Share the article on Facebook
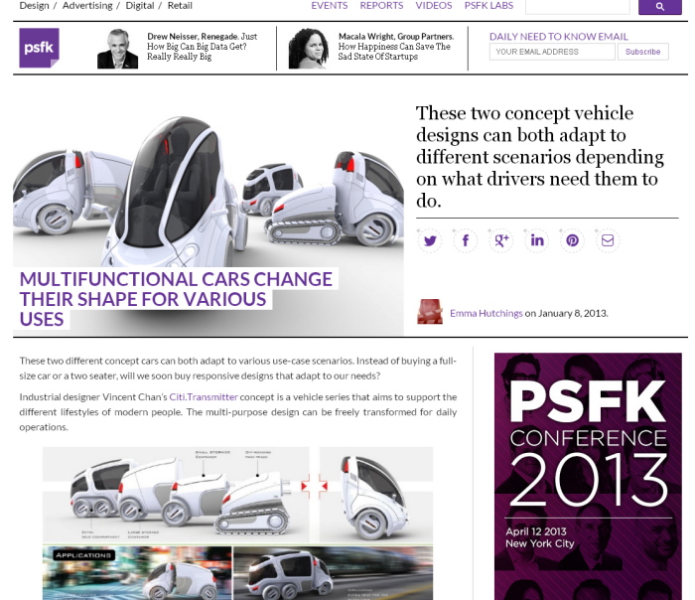This screenshot has width=695, height=600. 466,240
